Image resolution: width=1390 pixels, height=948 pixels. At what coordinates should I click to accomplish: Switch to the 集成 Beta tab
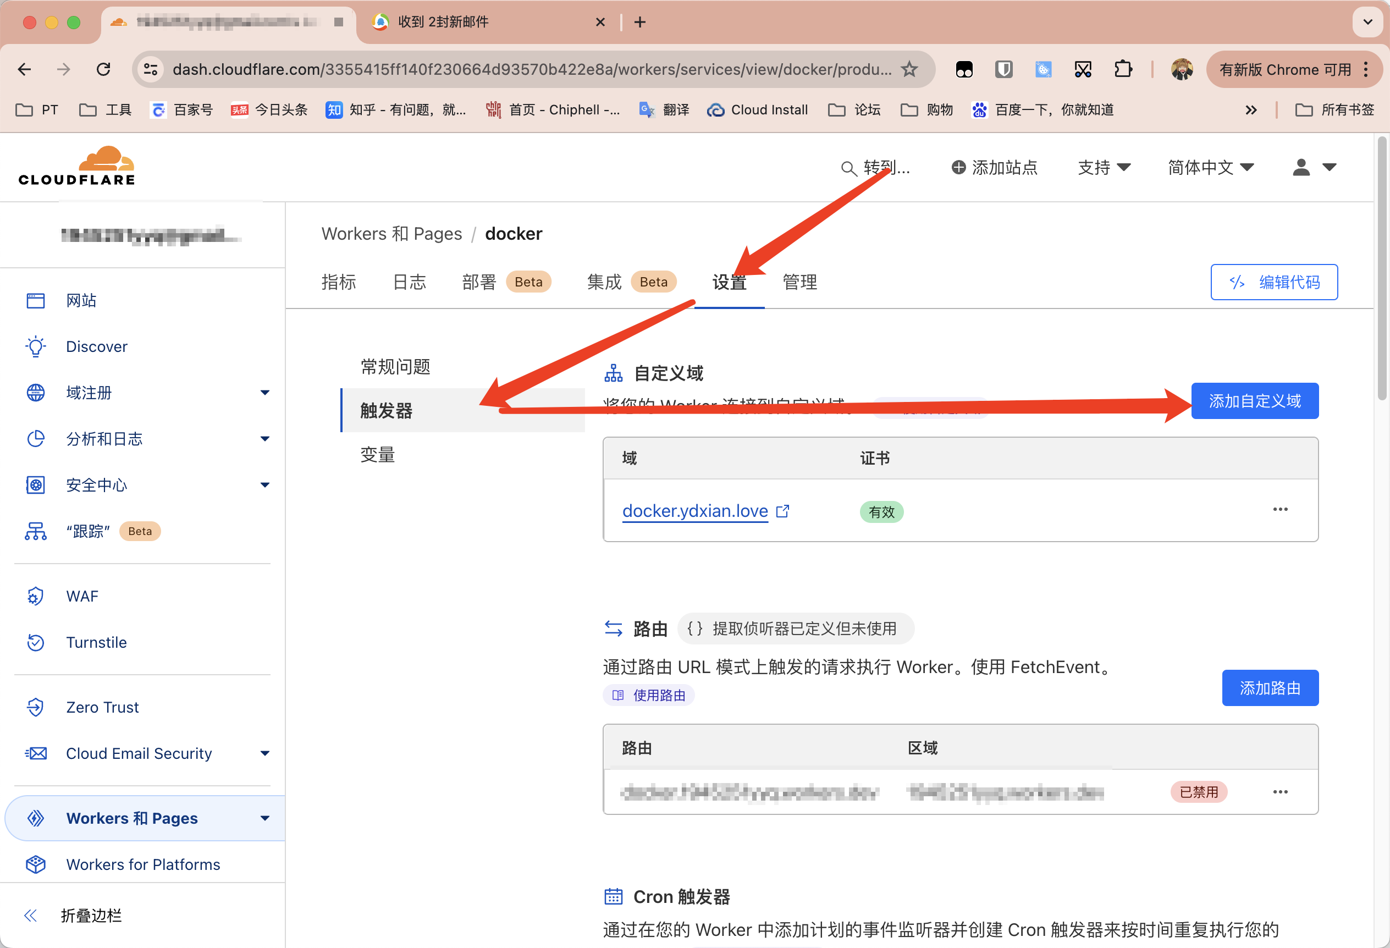click(x=632, y=282)
